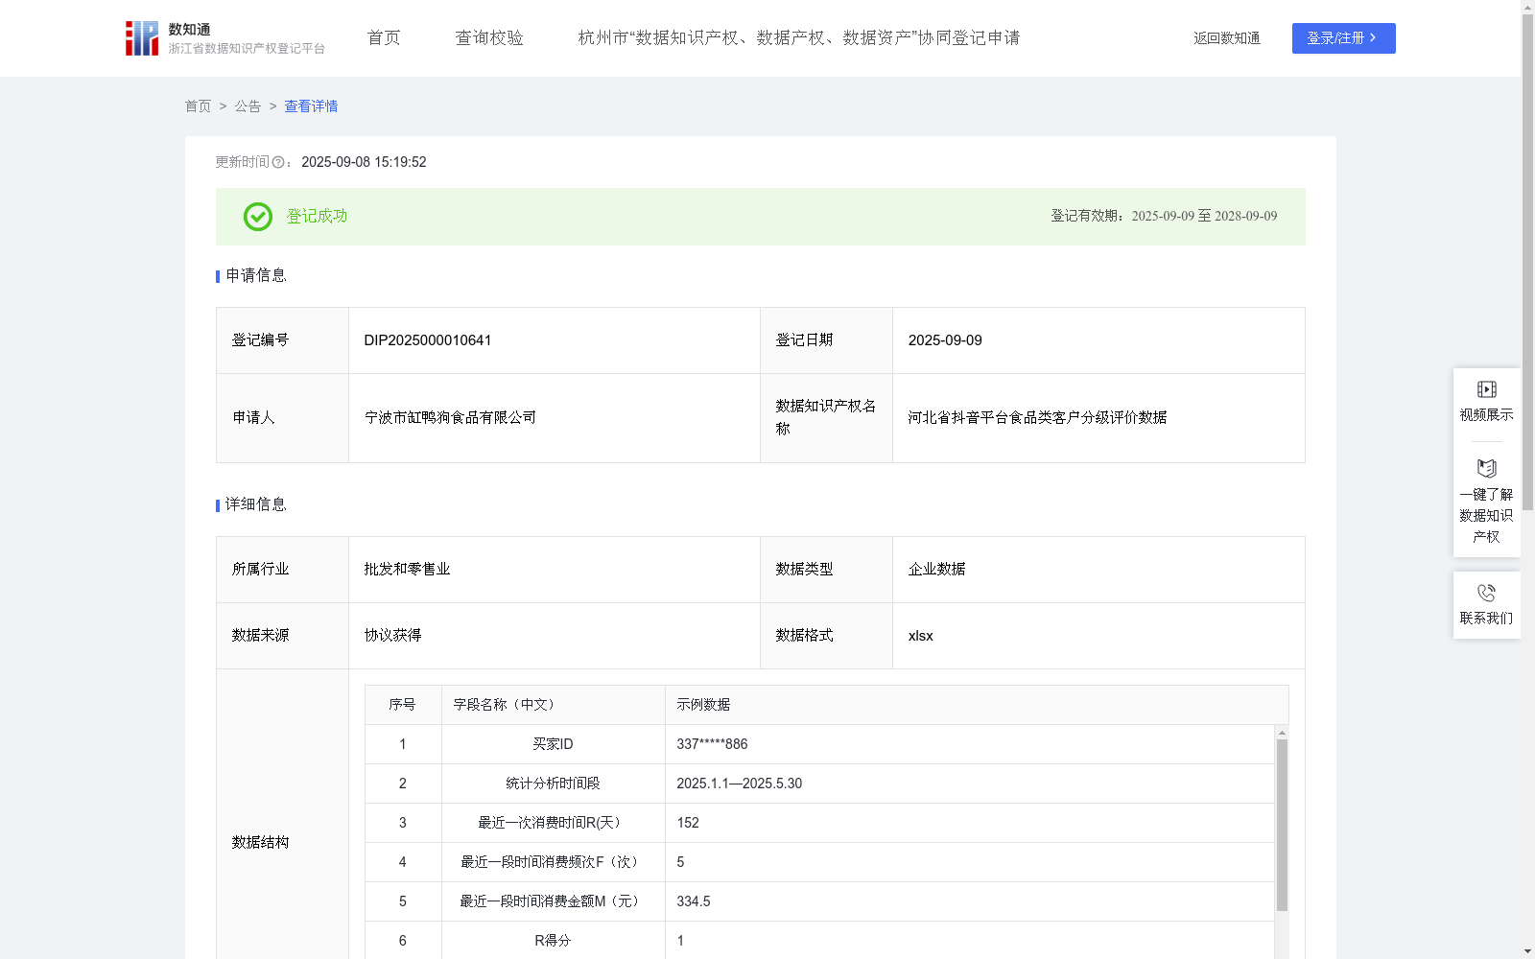Click the sample value 334.5
This screenshot has height=959, width=1535.
pos(694,901)
